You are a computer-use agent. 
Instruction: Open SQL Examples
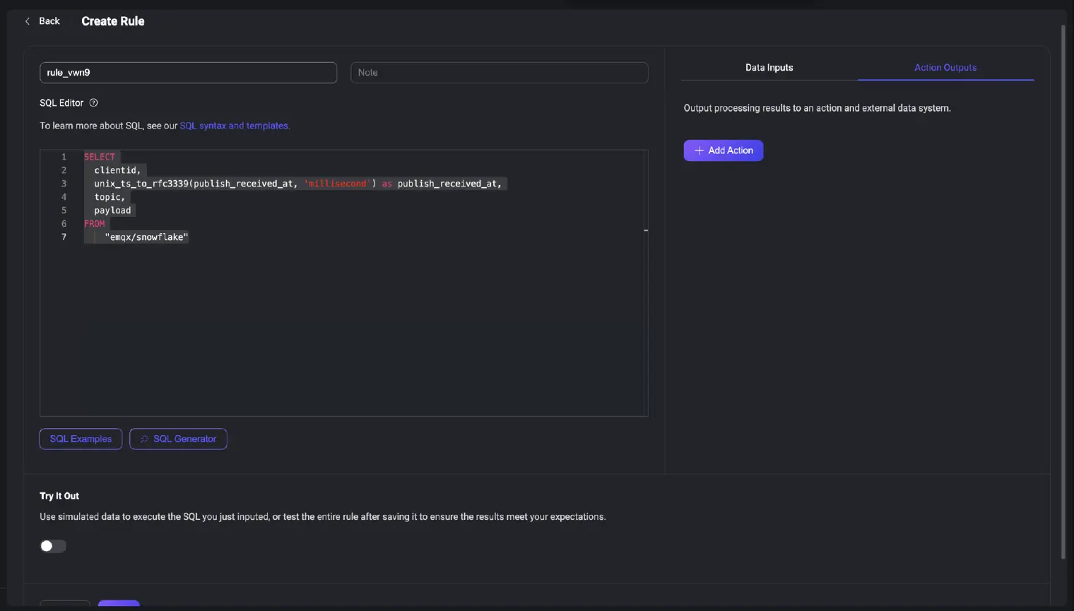81,439
